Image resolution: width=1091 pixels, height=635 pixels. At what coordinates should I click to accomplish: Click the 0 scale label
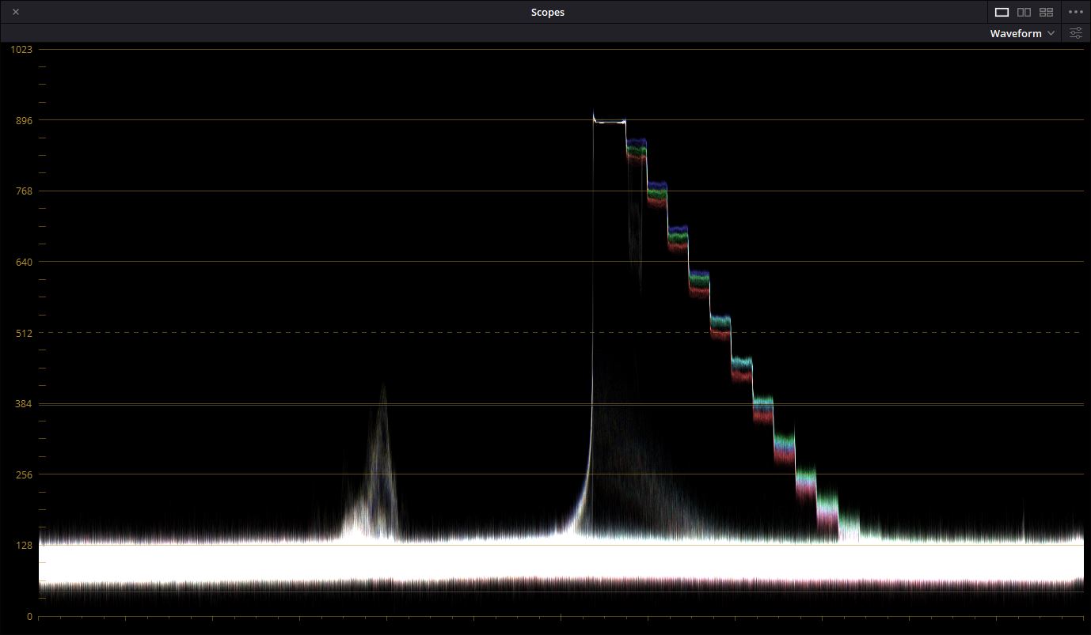[29, 616]
